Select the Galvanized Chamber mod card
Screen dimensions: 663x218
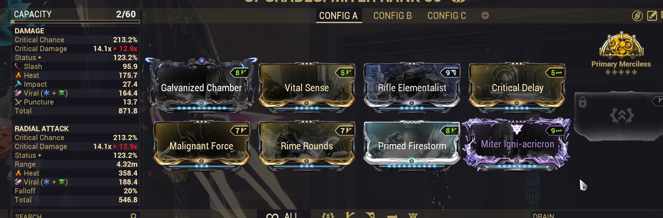pos(201,85)
